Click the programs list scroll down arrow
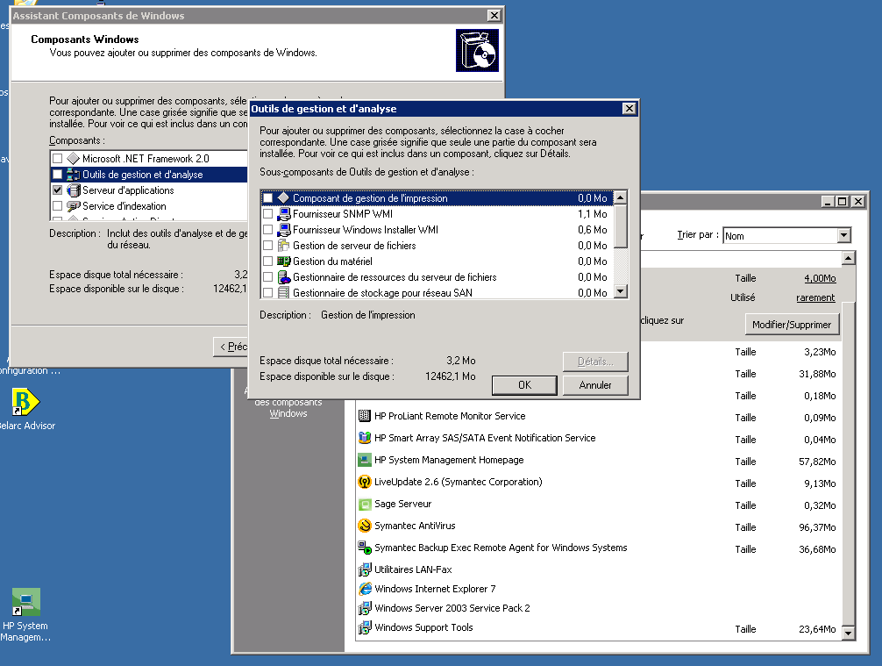The image size is (882, 666). coord(849,634)
